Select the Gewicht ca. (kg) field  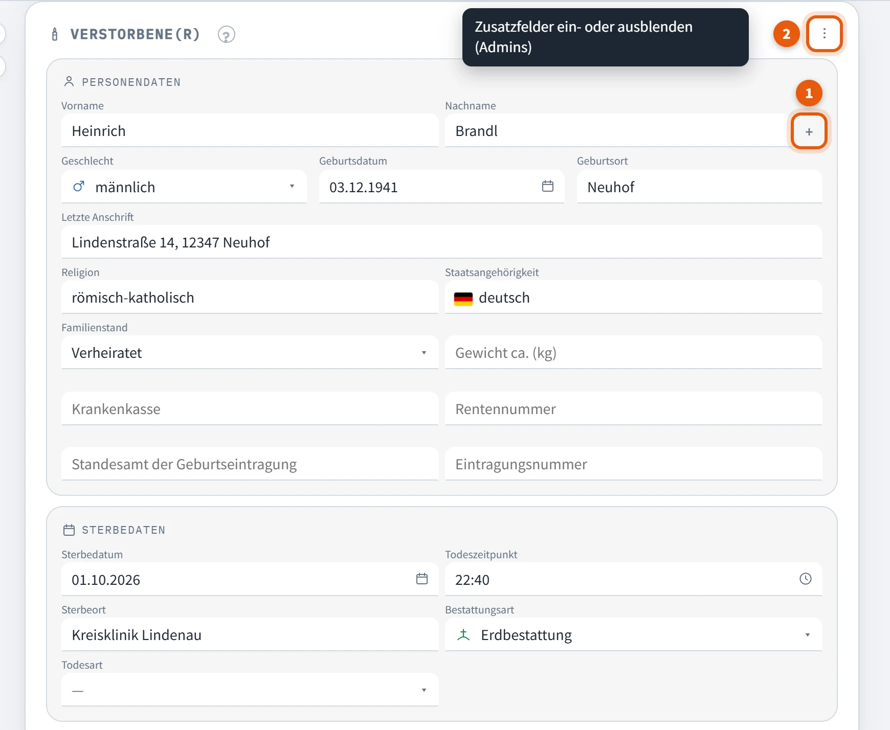[x=633, y=352]
